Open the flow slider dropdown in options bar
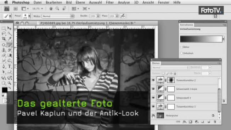 (117, 16)
